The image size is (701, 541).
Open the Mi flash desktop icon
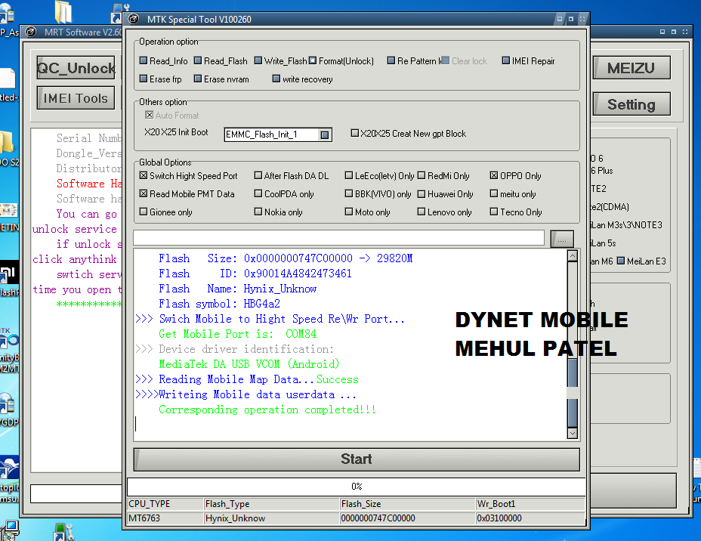pos(9,278)
